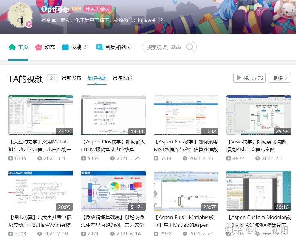Select the play triangle inside 播放全部 button
Screen dimensions: 296x242
pyautogui.click(x=239, y=78)
